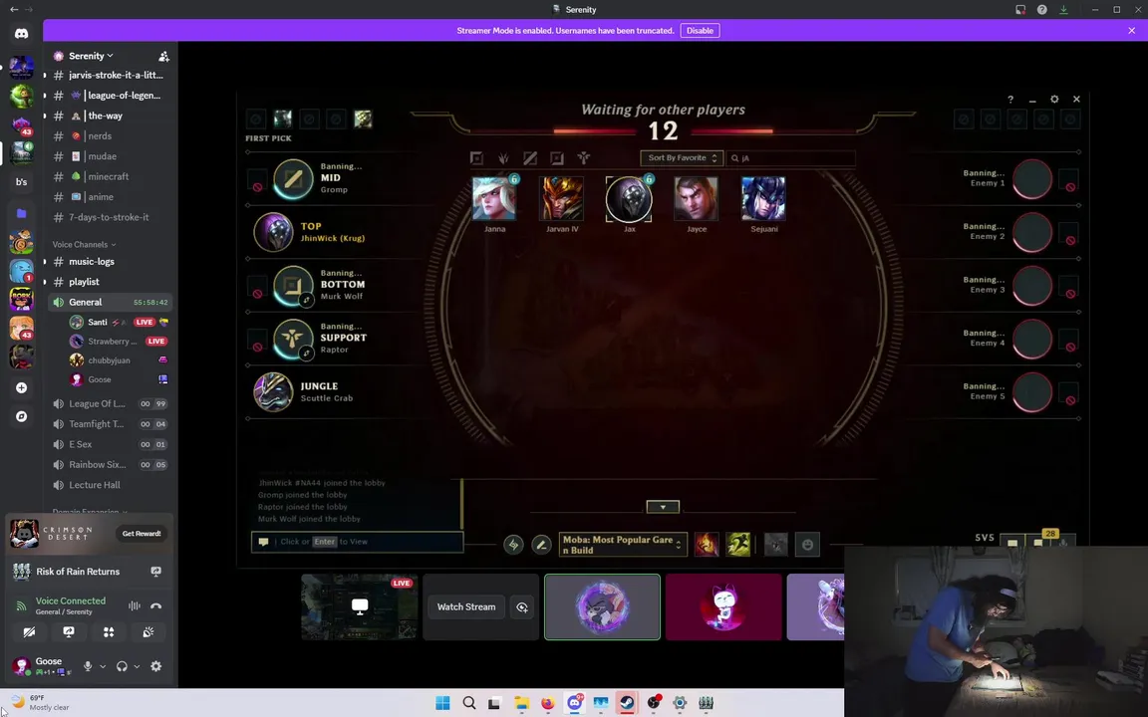
Task: Open the League client help icon
Action: 1010,99
